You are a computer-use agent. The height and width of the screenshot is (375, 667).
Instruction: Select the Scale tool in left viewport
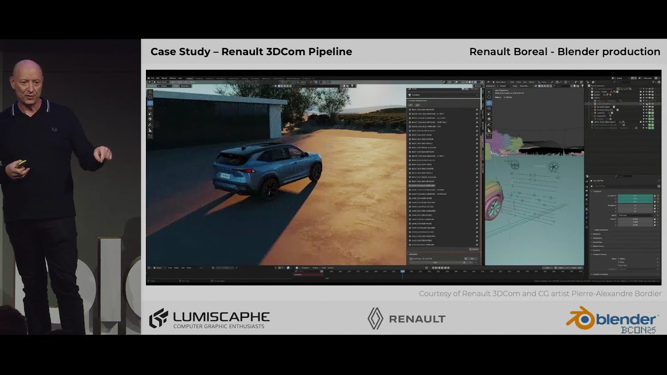point(150,114)
